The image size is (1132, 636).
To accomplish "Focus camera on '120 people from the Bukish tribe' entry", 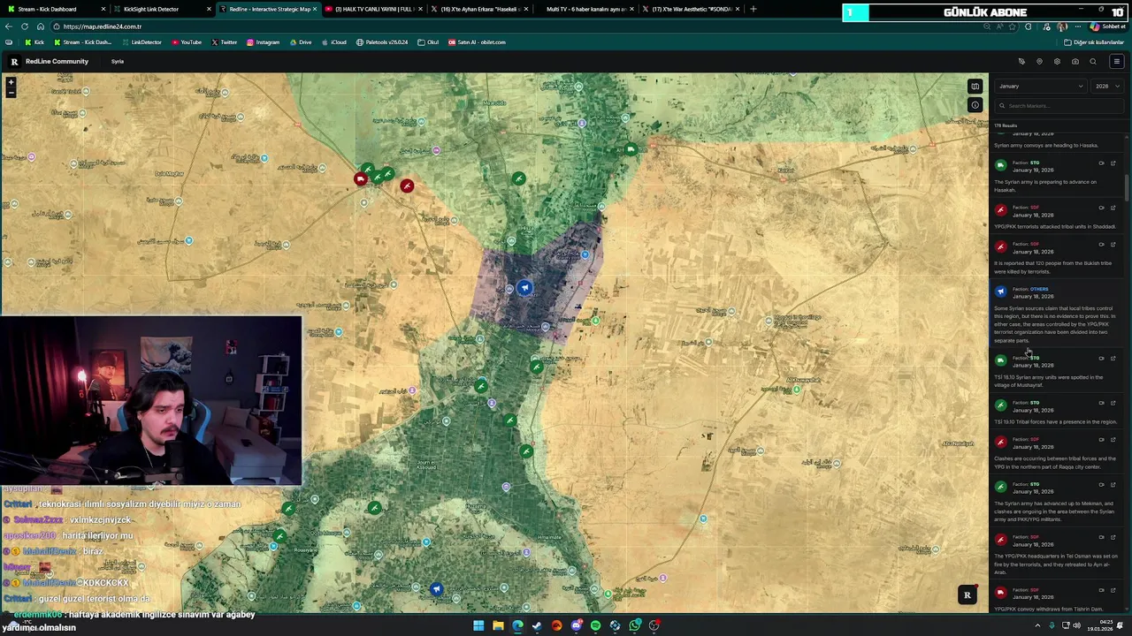I will (x=1101, y=245).
